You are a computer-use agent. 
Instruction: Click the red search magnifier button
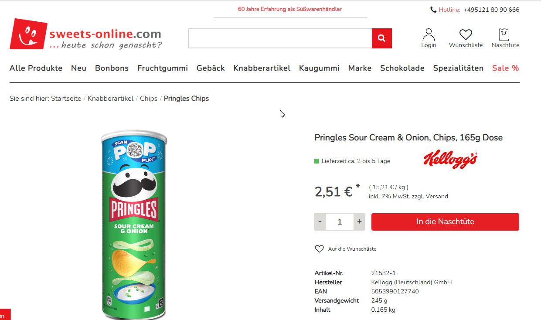point(381,38)
